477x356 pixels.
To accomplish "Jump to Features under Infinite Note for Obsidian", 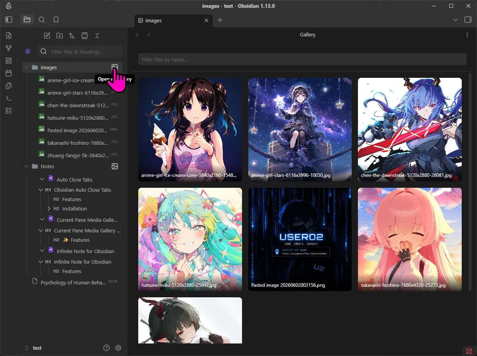I will [72, 271].
